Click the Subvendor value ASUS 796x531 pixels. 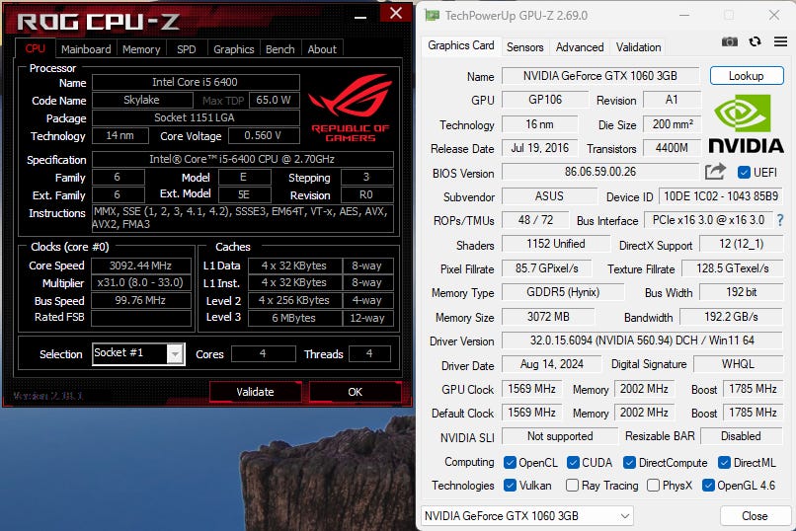pos(549,196)
